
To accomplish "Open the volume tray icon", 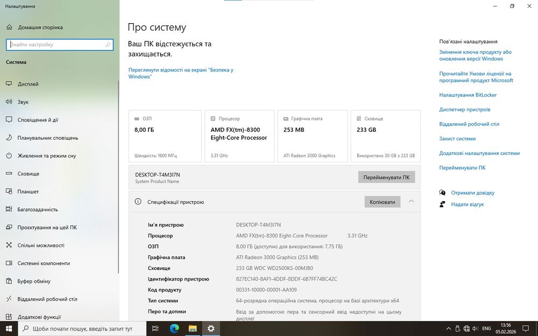I will click(x=475, y=328).
